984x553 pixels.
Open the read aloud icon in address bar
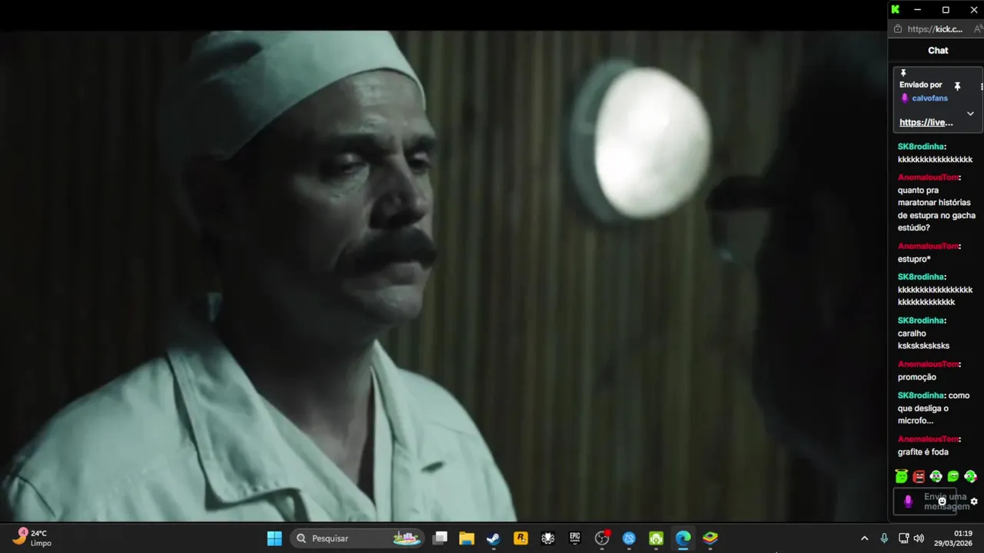point(978,29)
